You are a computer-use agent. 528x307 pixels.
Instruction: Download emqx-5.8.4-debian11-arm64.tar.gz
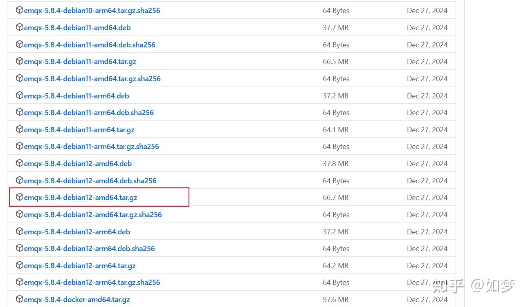pos(79,130)
